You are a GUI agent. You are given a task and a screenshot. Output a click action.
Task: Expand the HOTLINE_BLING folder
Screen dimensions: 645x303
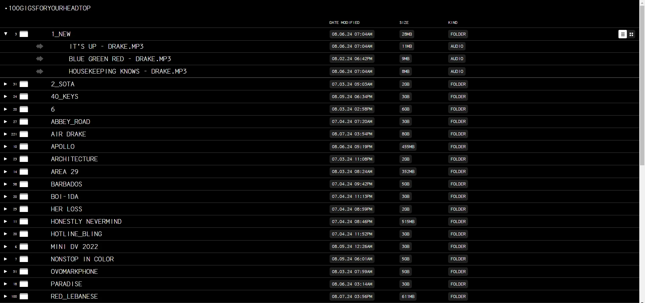click(5, 234)
